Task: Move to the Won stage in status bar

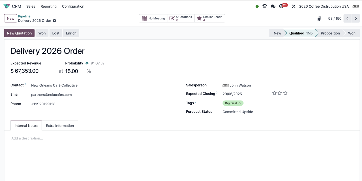Action: click(352, 33)
